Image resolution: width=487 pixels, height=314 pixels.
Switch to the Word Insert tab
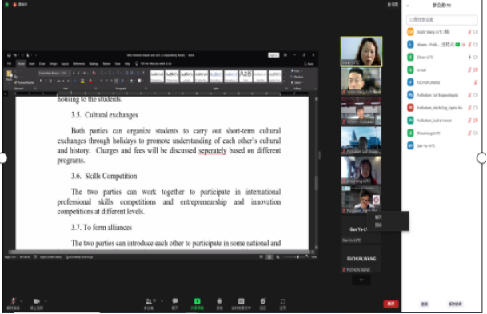(32, 64)
